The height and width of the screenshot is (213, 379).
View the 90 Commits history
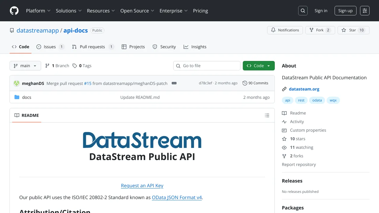(255, 83)
